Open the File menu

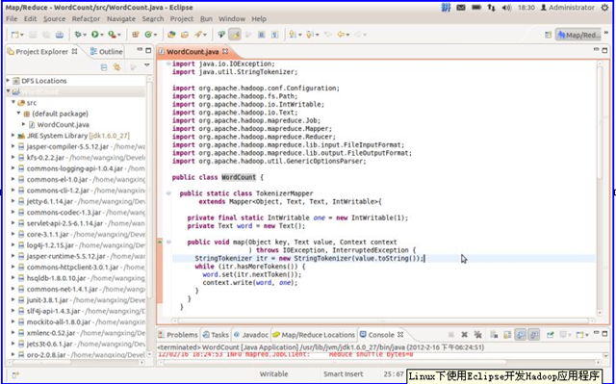click(12, 19)
